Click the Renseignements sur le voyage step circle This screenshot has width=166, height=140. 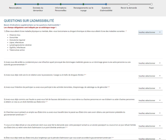[83, 4]
